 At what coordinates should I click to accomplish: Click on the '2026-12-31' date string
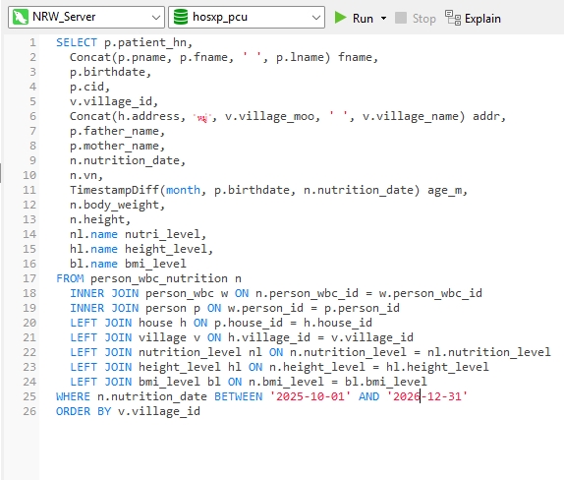click(427, 396)
